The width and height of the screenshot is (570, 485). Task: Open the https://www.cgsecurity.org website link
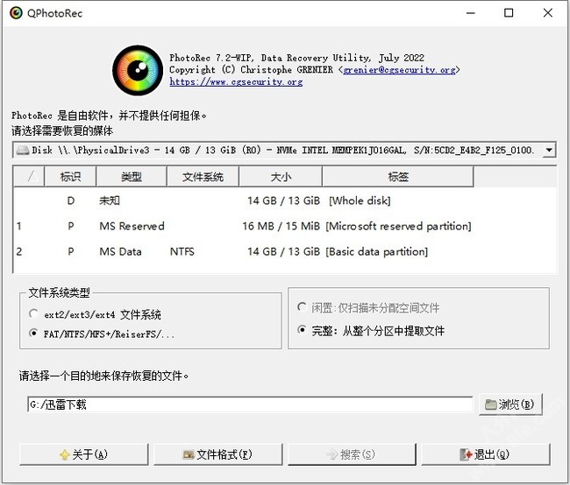236,81
